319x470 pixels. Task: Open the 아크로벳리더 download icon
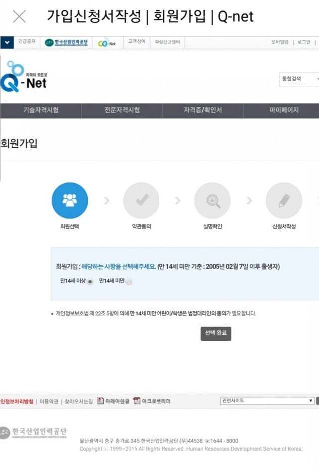tap(137, 401)
